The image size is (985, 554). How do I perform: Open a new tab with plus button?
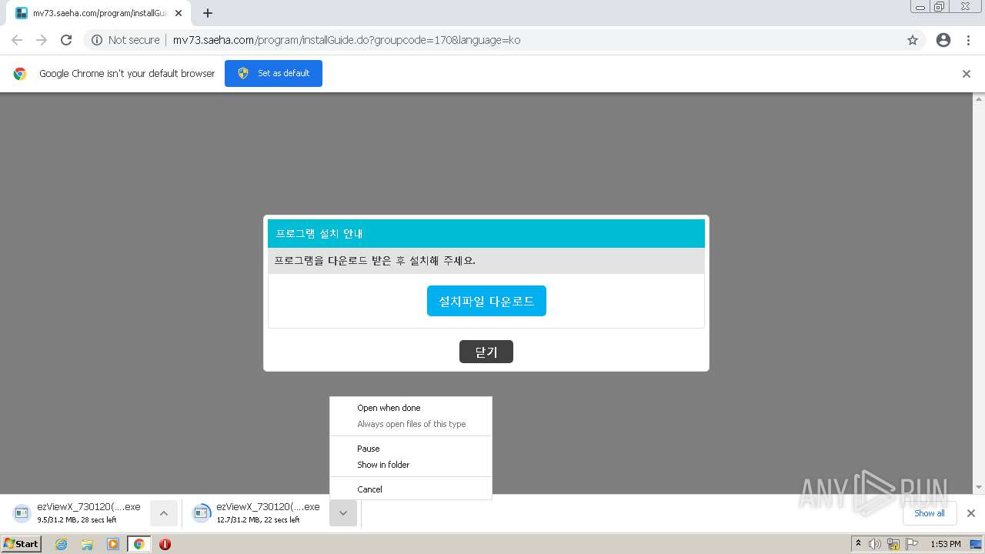click(x=208, y=13)
